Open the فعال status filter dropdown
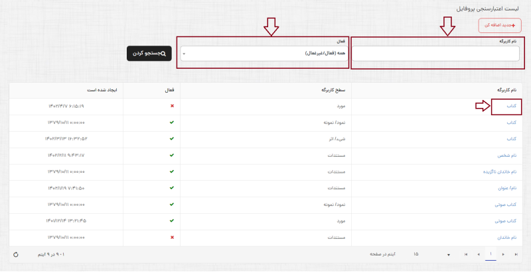The width and height of the screenshot is (531, 274). (x=265, y=53)
